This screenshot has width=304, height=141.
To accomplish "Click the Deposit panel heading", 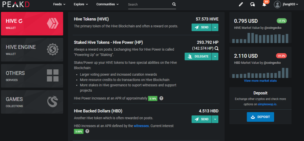I will pos(260,93).
